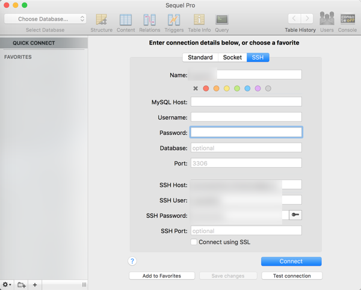Focus the Database field

click(x=246, y=147)
